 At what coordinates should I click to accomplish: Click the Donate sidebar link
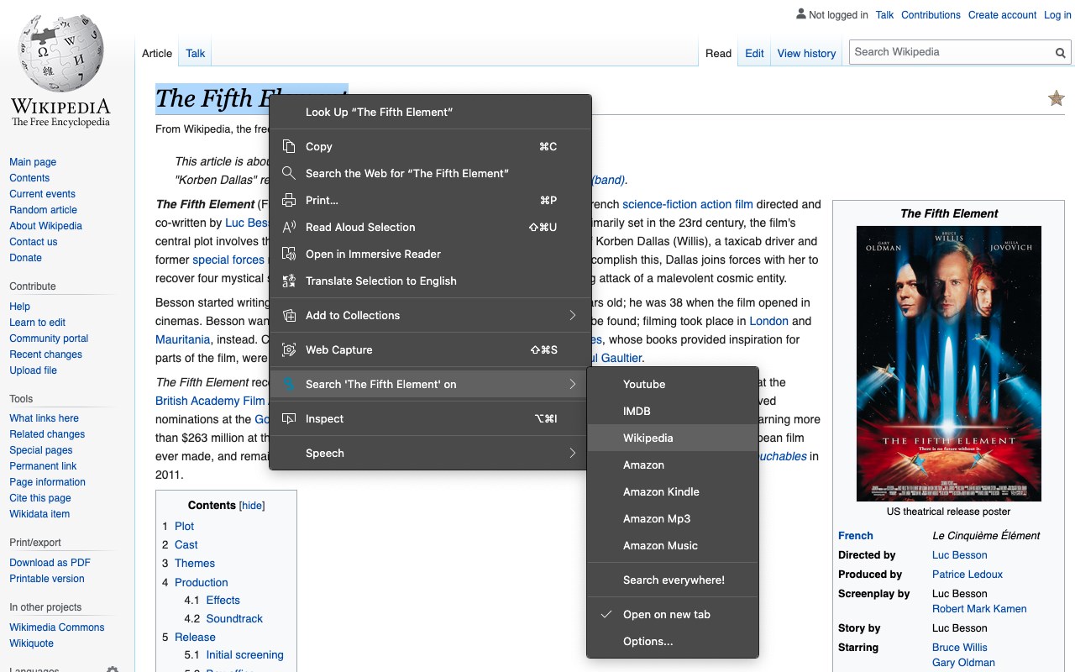25,258
